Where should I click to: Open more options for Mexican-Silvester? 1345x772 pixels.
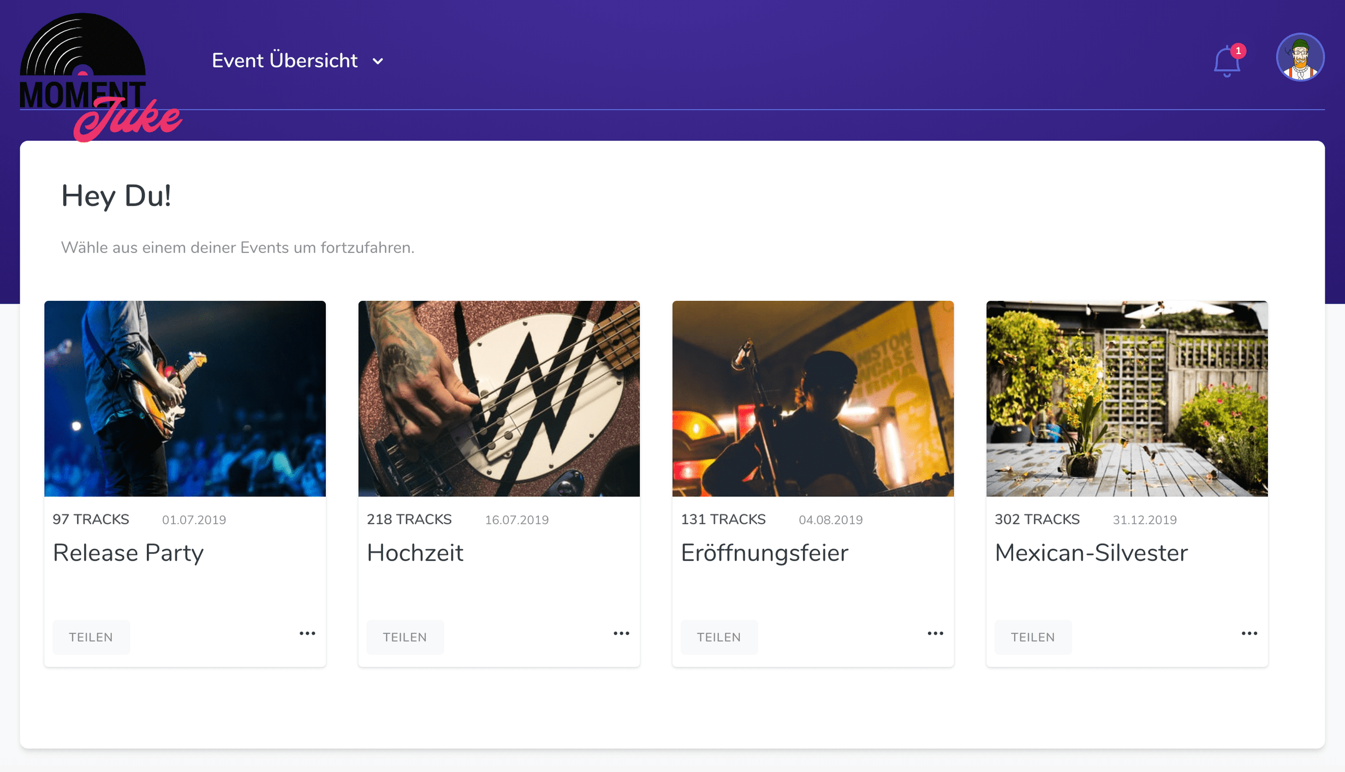[x=1249, y=633]
